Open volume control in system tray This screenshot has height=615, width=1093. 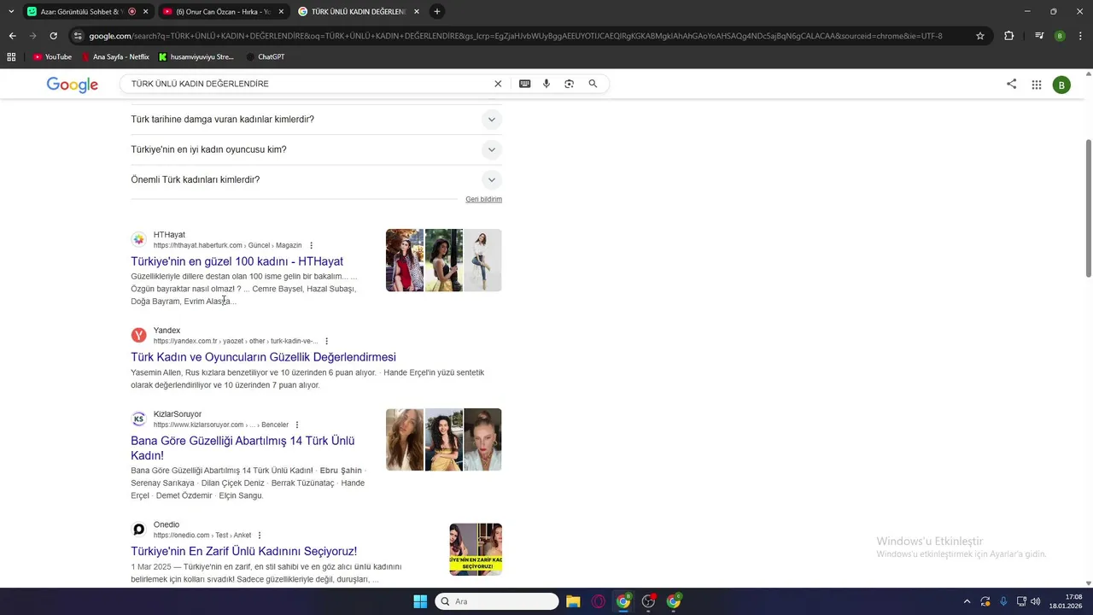[1036, 601]
